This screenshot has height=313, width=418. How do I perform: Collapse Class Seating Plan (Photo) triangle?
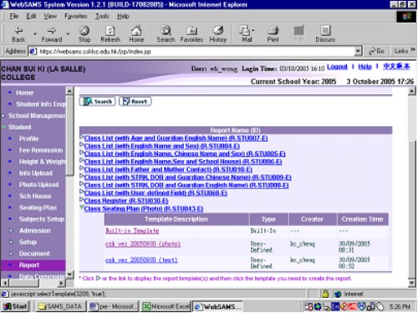[x=82, y=208]
